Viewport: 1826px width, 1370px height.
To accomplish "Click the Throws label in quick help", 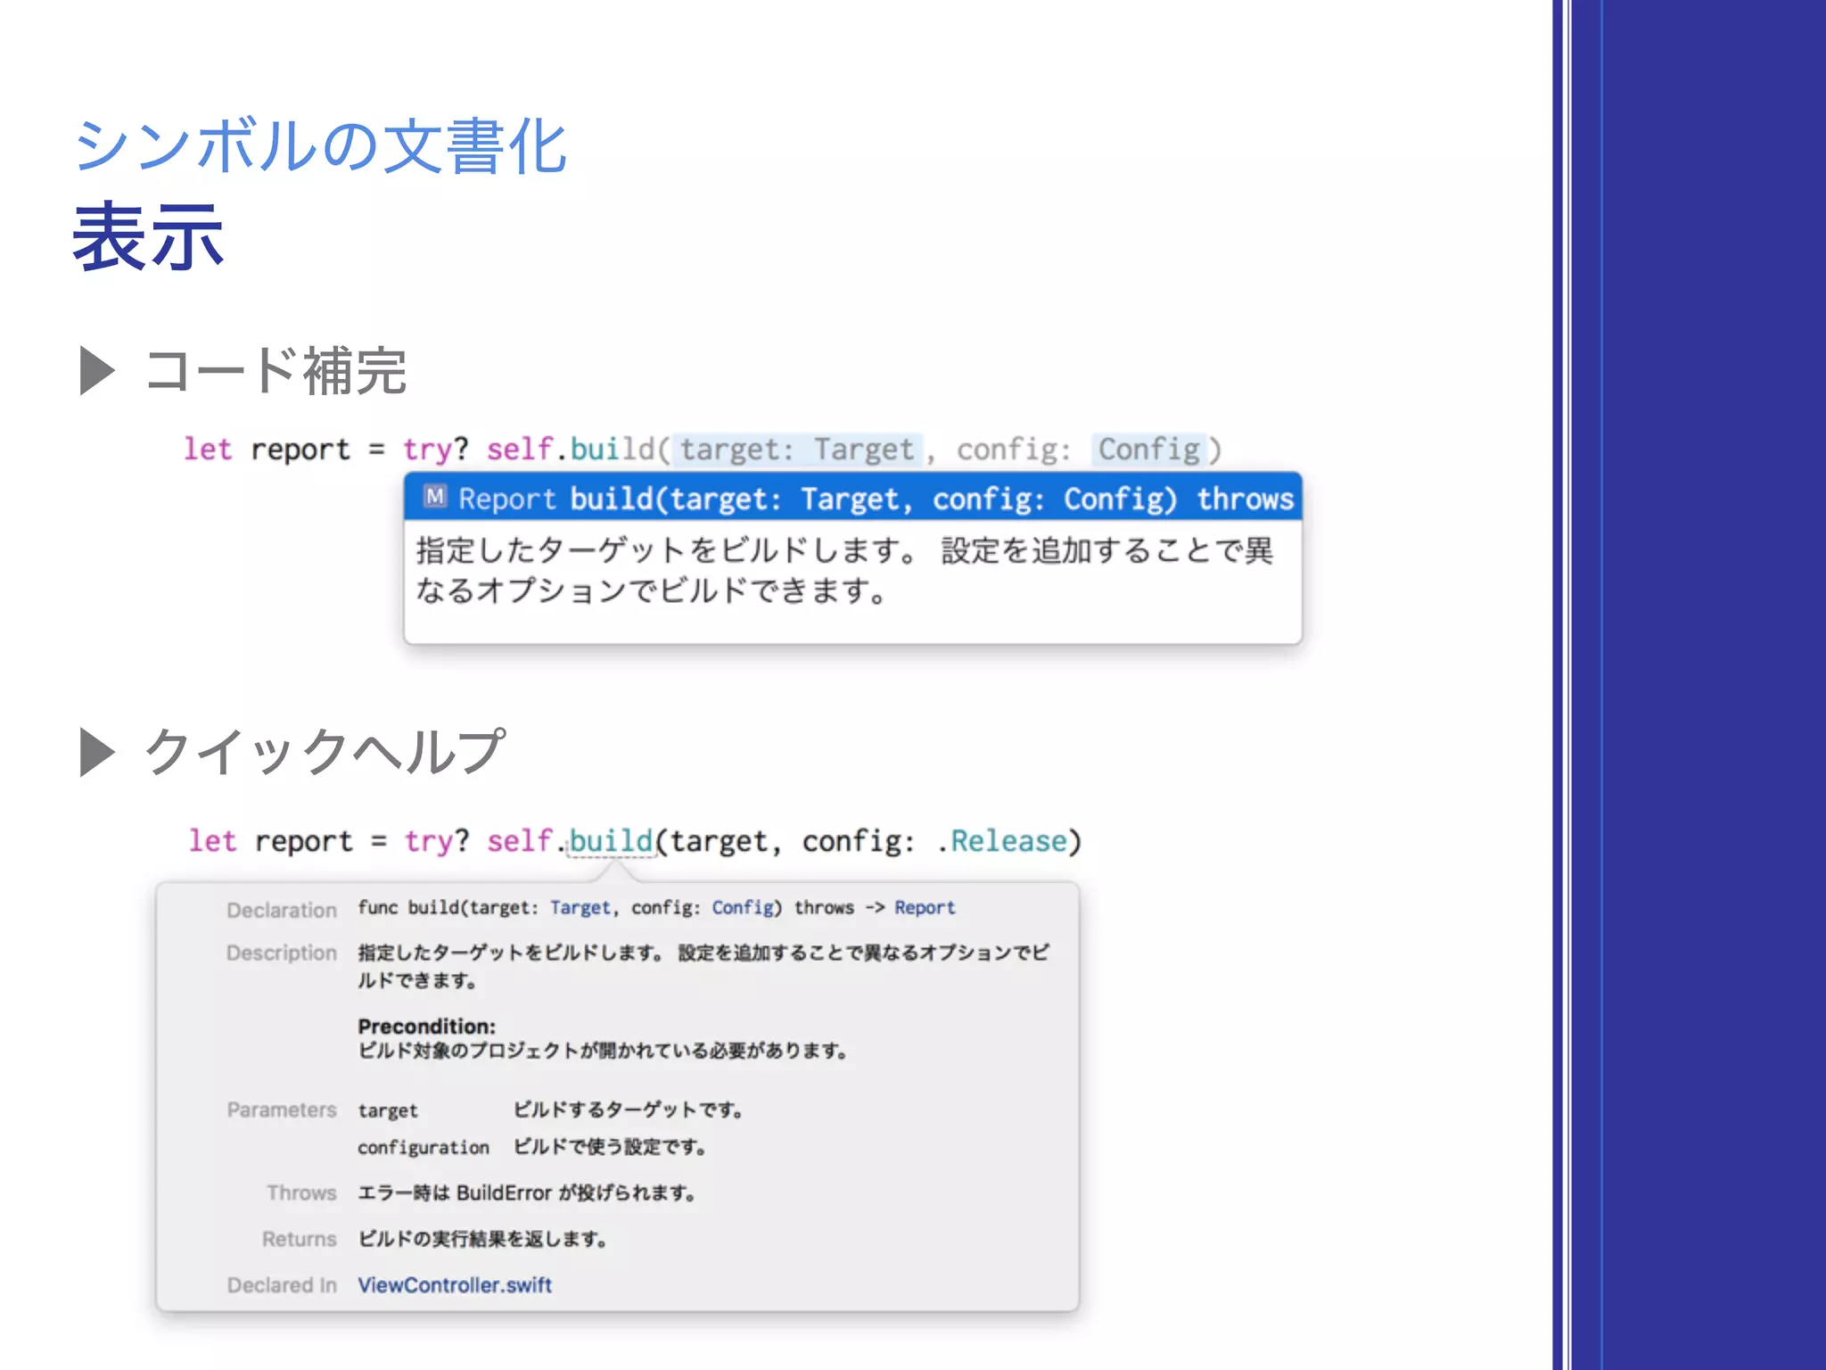I will click(x=301, y=1193).
